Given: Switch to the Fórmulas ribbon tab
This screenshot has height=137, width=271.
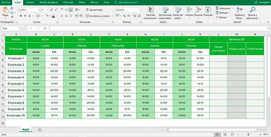Looking at the screenshot, I should click(x=68, y=2).
